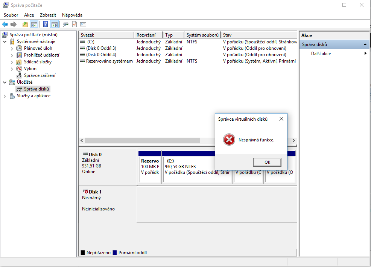371x267 pixels.
Task: Toggle the console tree pane icon
Action: click(34, 24)
